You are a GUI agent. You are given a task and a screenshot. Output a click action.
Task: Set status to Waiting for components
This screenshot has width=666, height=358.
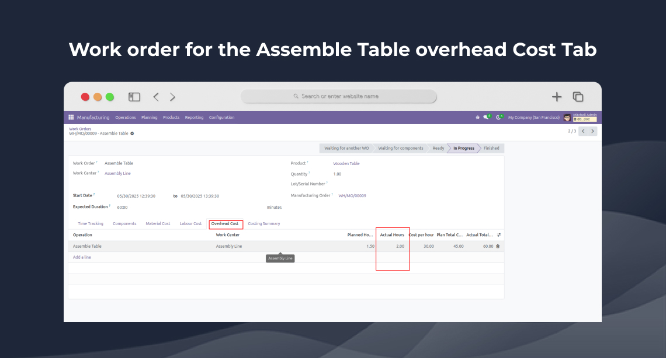401,148
